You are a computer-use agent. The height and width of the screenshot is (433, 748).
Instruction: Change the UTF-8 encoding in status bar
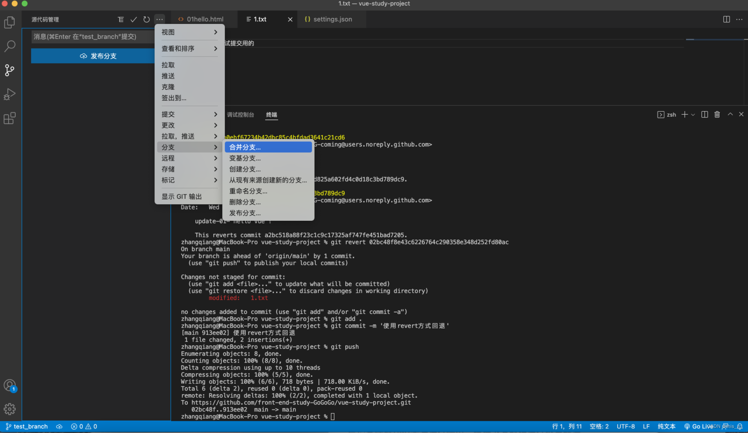626,426
